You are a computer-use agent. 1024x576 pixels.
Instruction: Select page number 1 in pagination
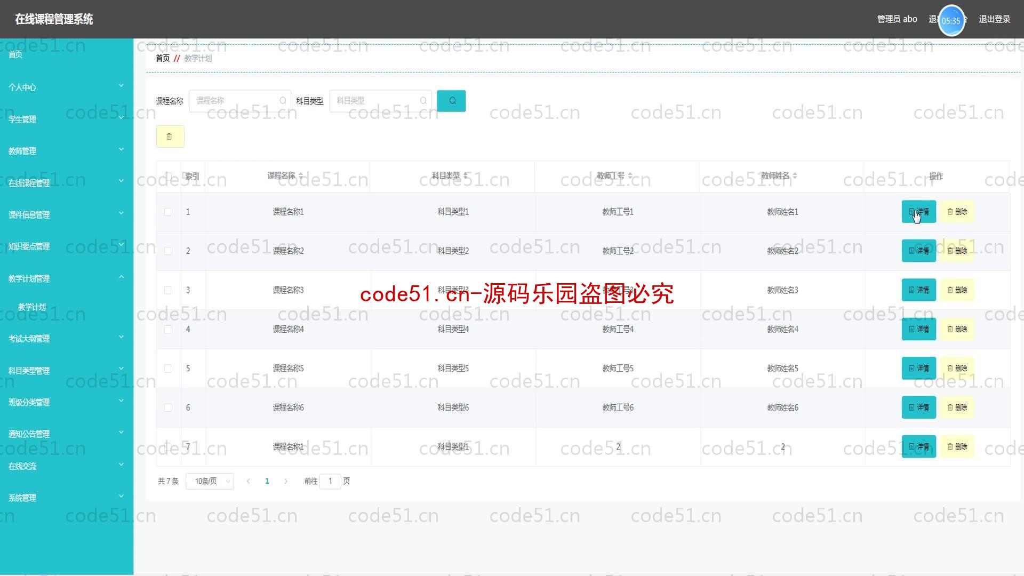point(267,481)
